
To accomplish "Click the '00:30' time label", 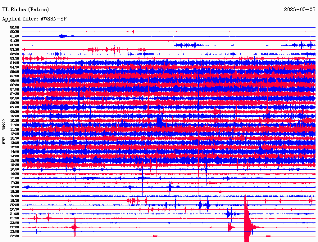I will (x=15, y=32).
